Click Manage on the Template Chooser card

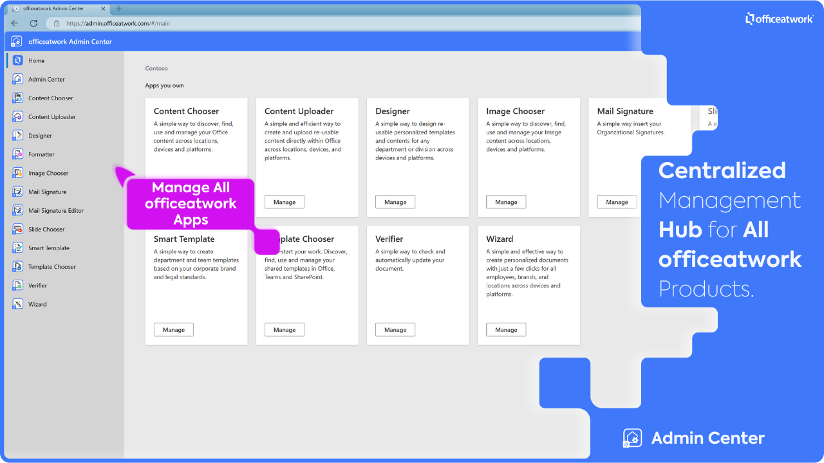click(285, 330)
